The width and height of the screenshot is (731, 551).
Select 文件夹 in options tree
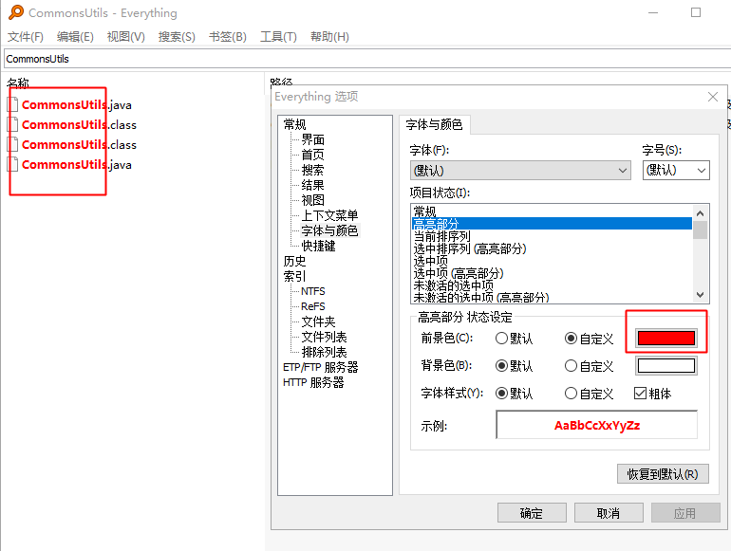318,321
